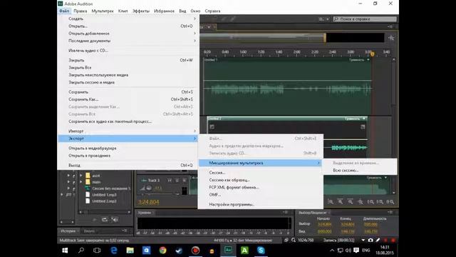The image size is (456, 257).
Task: Choose Сохранить Как... in the Файл menu
Action: pyautogui.click(x=128, y=99)
